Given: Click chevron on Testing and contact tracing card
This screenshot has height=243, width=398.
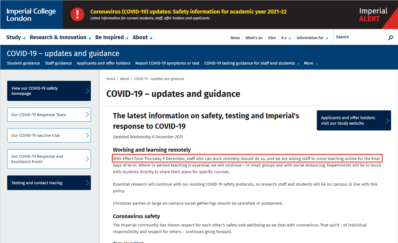Looking at the screenshot, I should click(x=87, y=183).
